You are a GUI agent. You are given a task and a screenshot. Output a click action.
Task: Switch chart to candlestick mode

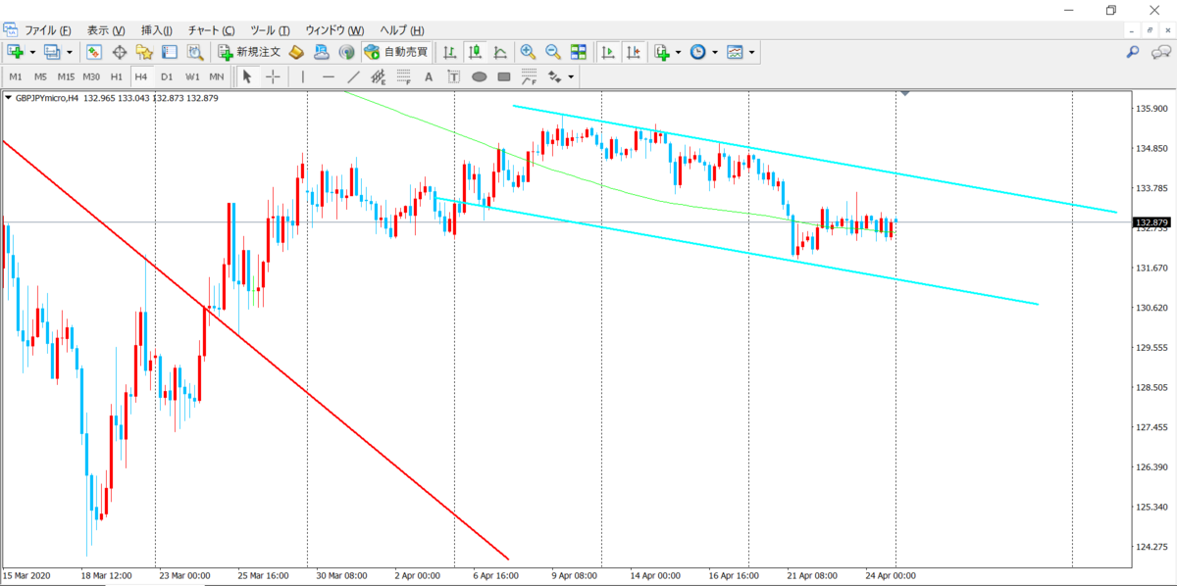(x=476, y=52)
